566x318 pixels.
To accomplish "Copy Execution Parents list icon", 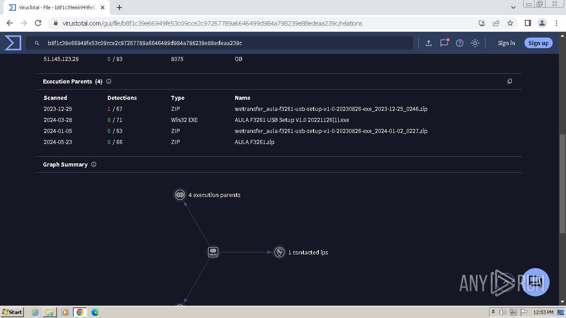I will (x=510, y=81).
